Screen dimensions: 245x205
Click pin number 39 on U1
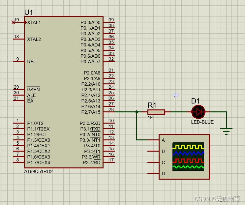pyautogui.click(x=111, y=20)
